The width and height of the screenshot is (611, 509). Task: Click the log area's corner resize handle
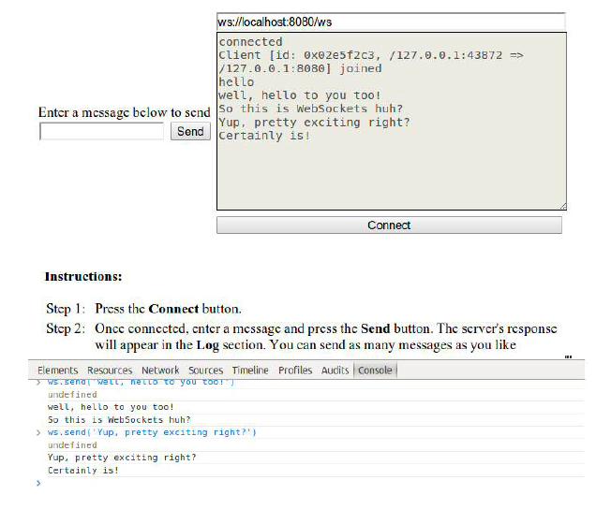(562, 206)
